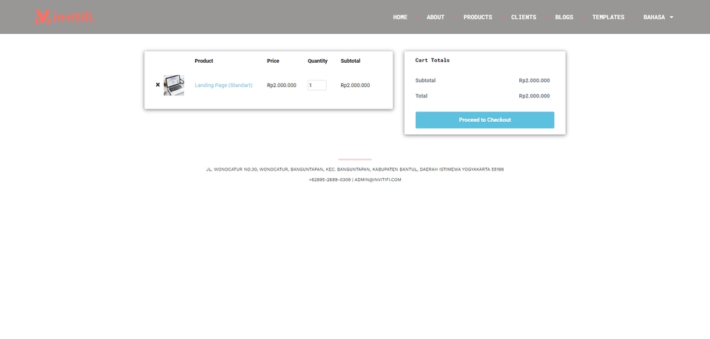Go to Home menu item
The image size is (710, 339).
tap(400, 17)
